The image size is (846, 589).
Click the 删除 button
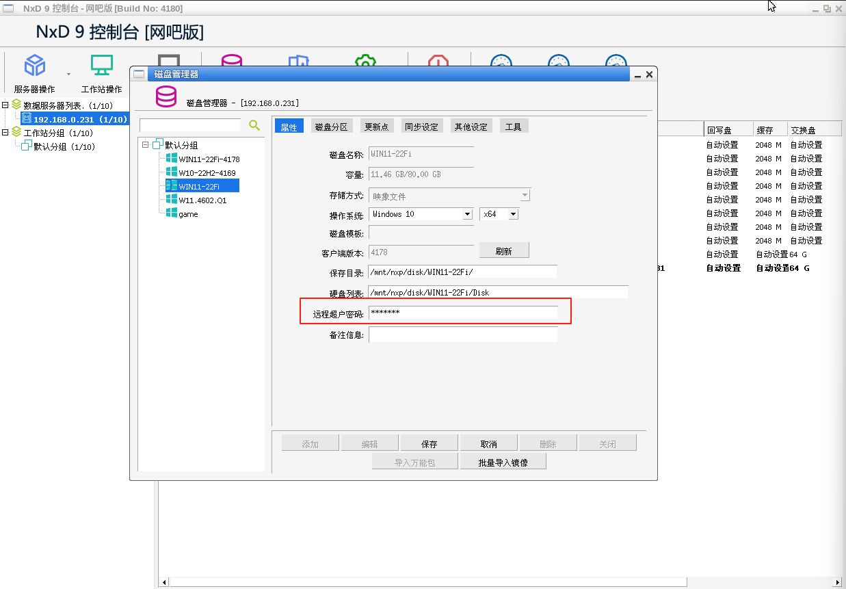(x=548, y=443)
